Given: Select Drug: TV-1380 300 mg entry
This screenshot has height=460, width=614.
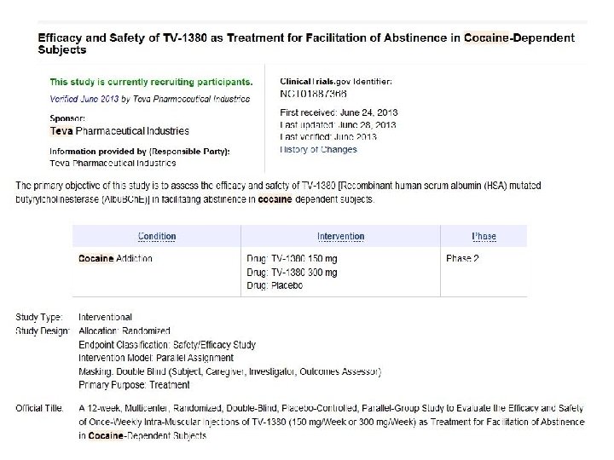Looking at the screenshot, I should point(290,272).
